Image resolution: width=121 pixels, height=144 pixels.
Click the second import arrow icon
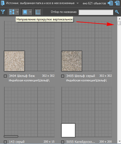tap(117, 3)
